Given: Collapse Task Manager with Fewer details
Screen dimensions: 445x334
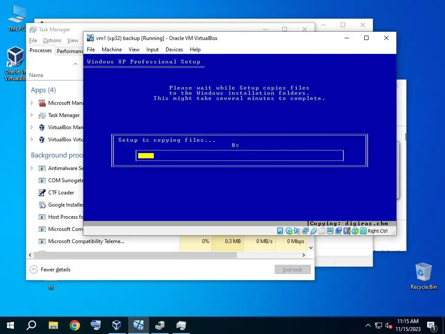Looking at the screenshot, I should point(50,270).
